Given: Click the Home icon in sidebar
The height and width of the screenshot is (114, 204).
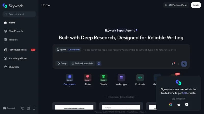Looking at the screenshot, I should (x=5, y=23).
